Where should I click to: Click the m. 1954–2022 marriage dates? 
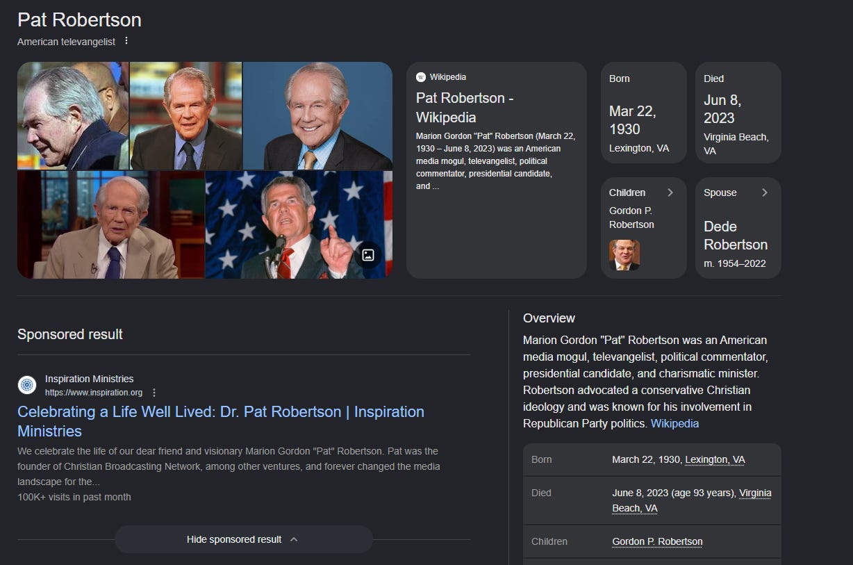735,263
